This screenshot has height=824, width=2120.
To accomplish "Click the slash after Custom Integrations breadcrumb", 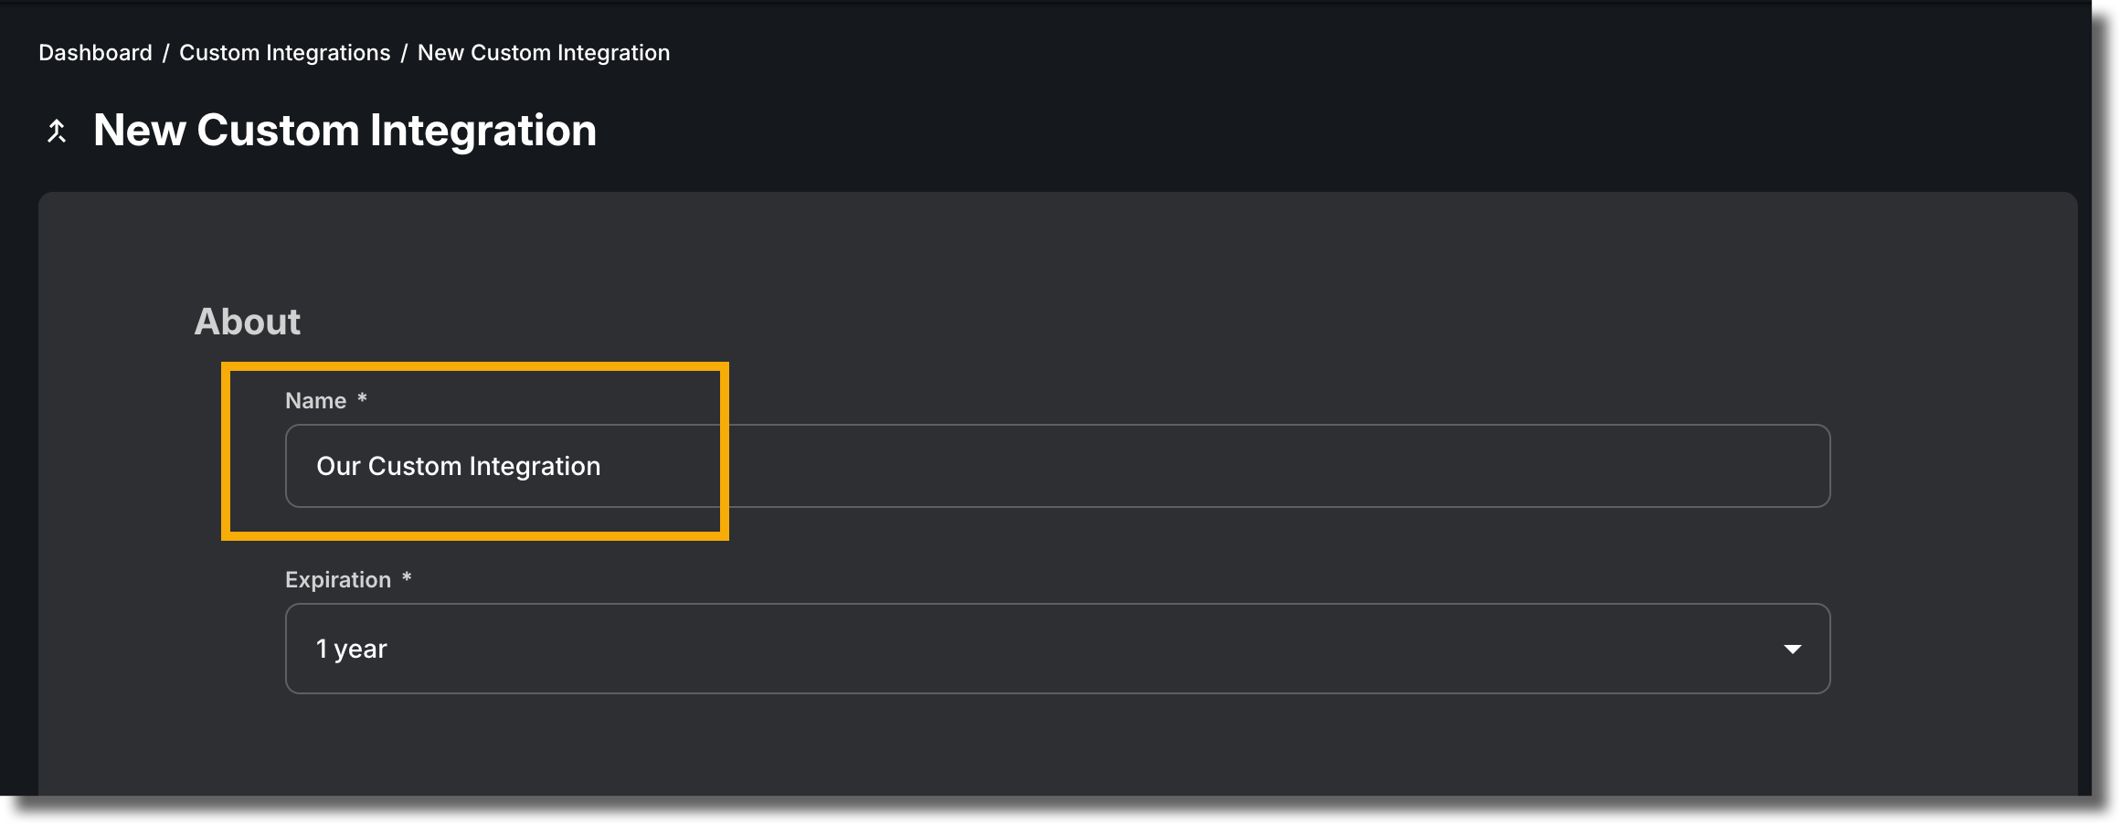I will 404,53.
